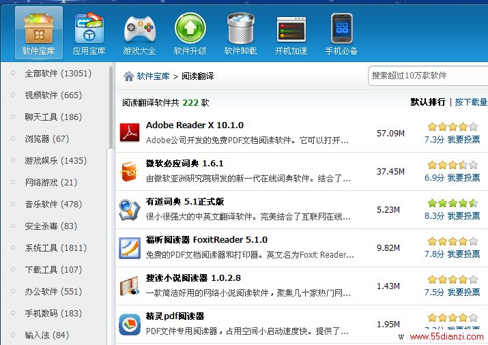488x345 pixels.
Task: Open 精灵pdf阅读器 title
Action: click(x=175, y=316)
